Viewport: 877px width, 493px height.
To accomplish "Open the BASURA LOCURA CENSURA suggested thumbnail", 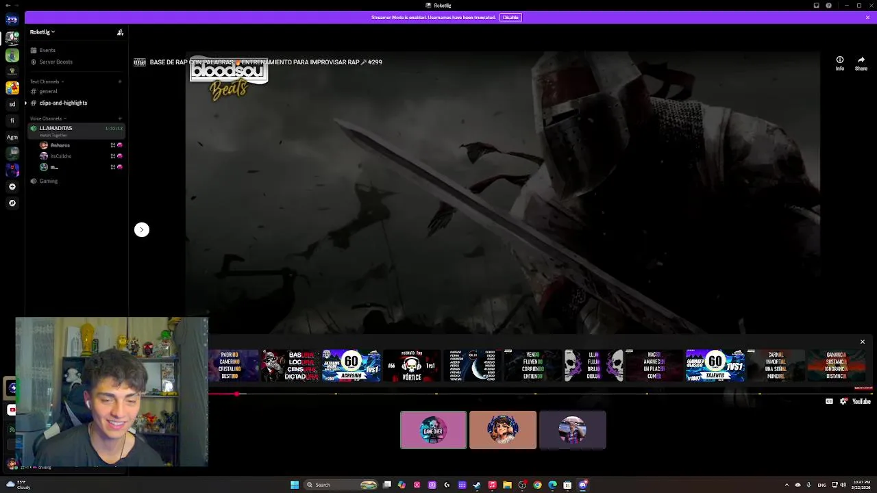I will (291, 366).
